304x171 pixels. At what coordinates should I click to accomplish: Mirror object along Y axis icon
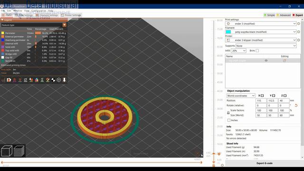[274, 95]
